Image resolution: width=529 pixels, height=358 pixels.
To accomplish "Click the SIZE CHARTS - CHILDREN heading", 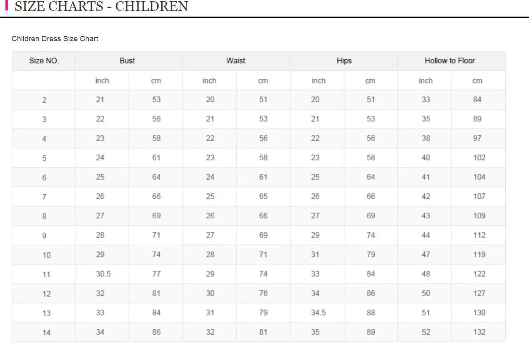I will click(x=101, y=7).
